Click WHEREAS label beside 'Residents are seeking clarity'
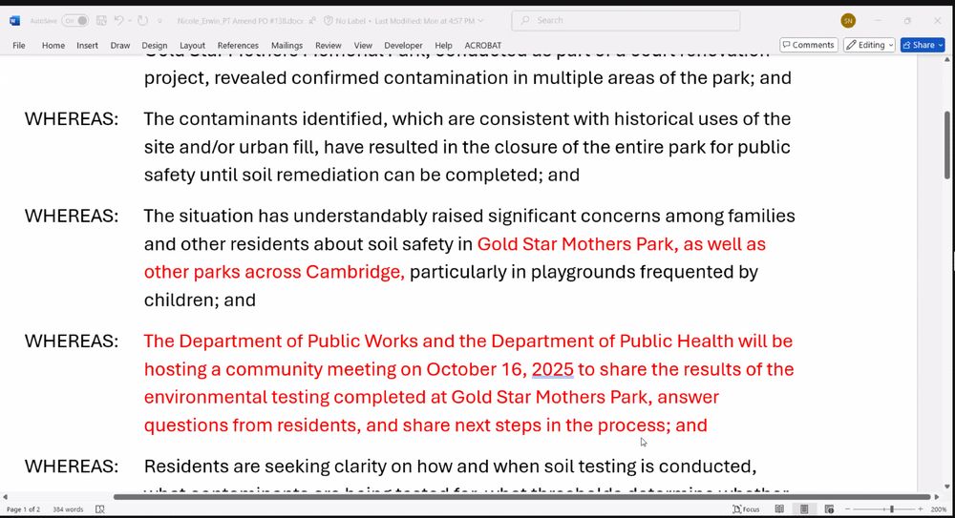Viewport: 955px width, 518px height. click(x=72, y=466)
